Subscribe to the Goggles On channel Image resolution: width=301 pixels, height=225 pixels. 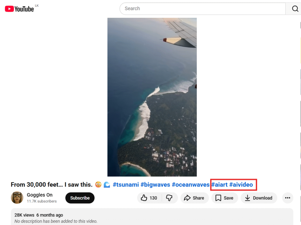[80, 198]
